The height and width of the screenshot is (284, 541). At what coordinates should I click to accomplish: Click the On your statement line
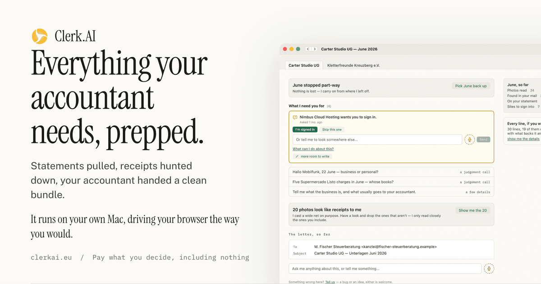point(523,101)
